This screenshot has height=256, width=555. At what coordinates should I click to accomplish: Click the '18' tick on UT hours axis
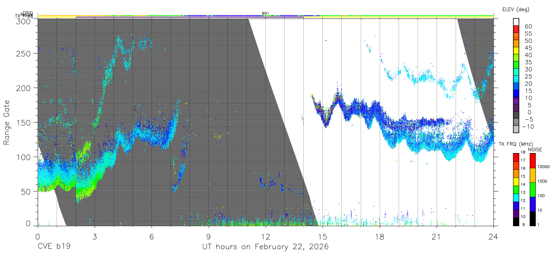[380, 237]
